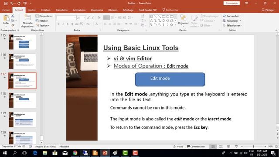Switch to the Création tab
This screenshot has height=157, width=279.
click(45, 10)
